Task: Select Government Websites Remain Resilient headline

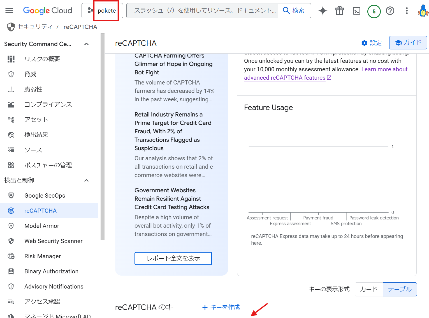Action: [172, 199]
